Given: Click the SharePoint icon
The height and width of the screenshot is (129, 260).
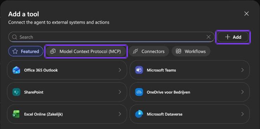Looking at the screenshot, I should click(x=16, y=92).
